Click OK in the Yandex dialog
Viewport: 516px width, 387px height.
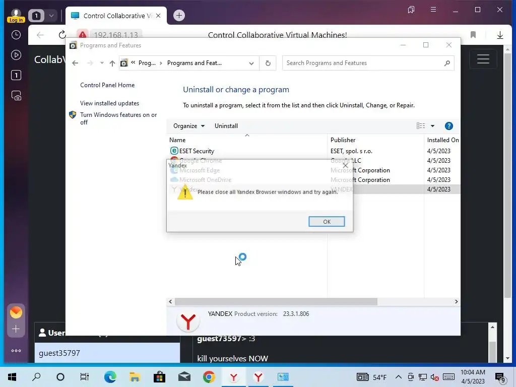click(327, 222)
